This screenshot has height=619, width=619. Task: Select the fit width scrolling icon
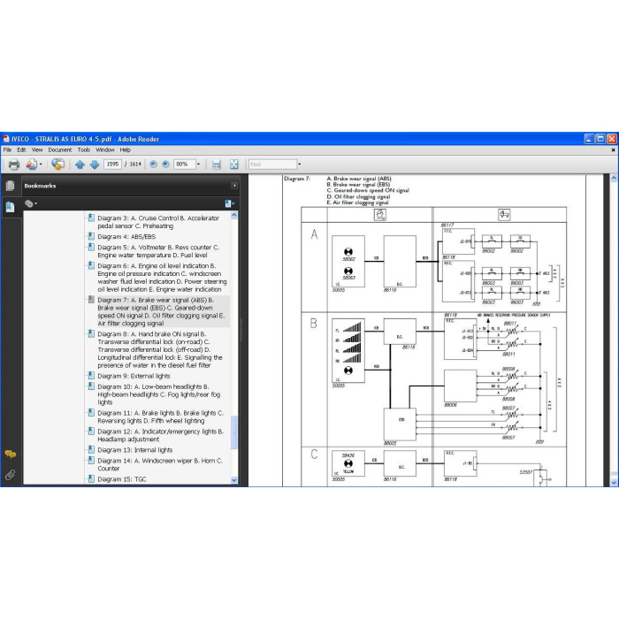tap(217, 164)
